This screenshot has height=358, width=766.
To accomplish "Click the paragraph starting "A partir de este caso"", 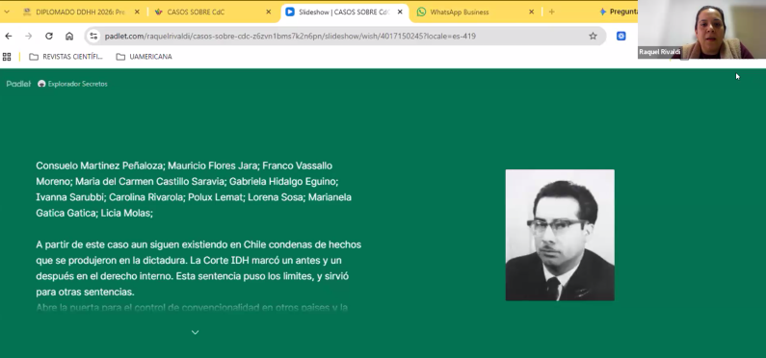I will click(x=198, y=268).
